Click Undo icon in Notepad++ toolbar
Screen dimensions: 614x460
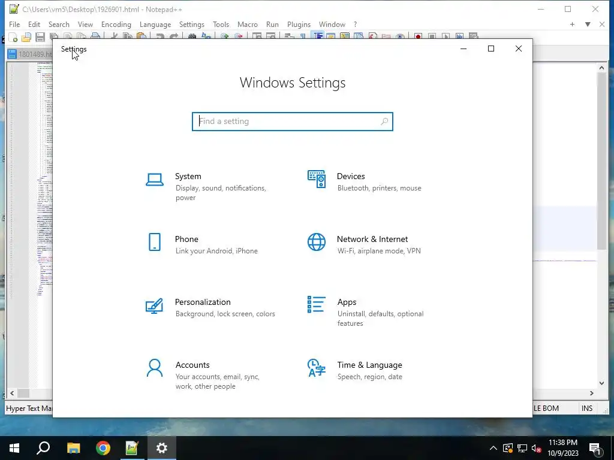coord(159,37)
